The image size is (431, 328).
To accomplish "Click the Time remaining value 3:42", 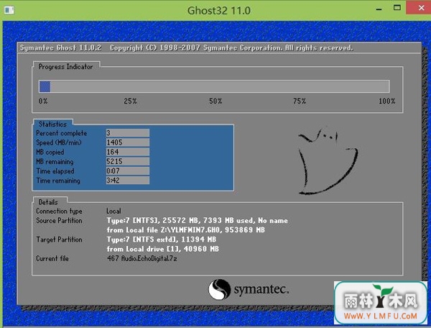I will click(x=128, y=181).
